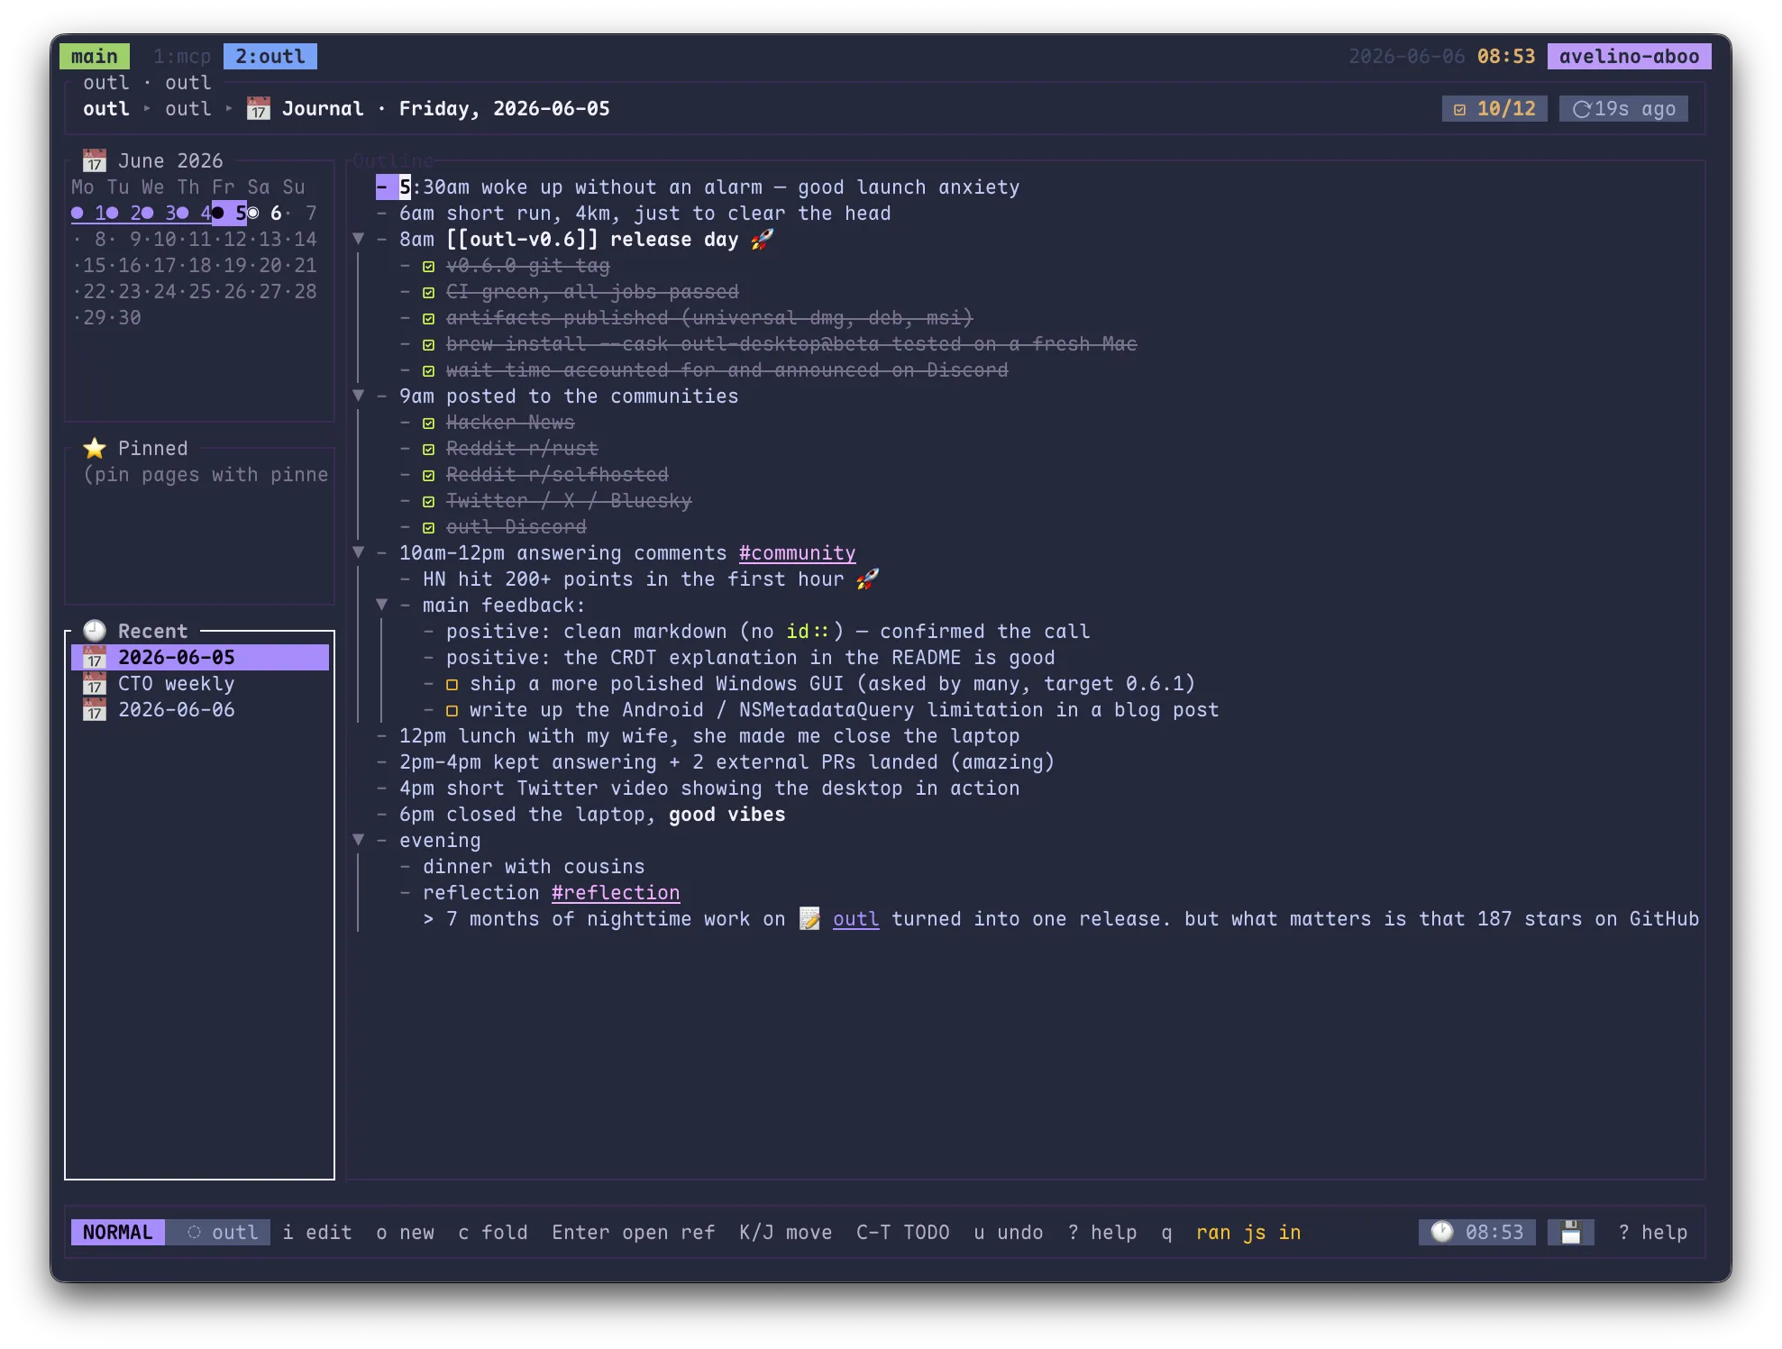Click the Journal calendar icon in breadcrumb
The width and height of the screenshot is (1782, 1349).
(259, 109)
